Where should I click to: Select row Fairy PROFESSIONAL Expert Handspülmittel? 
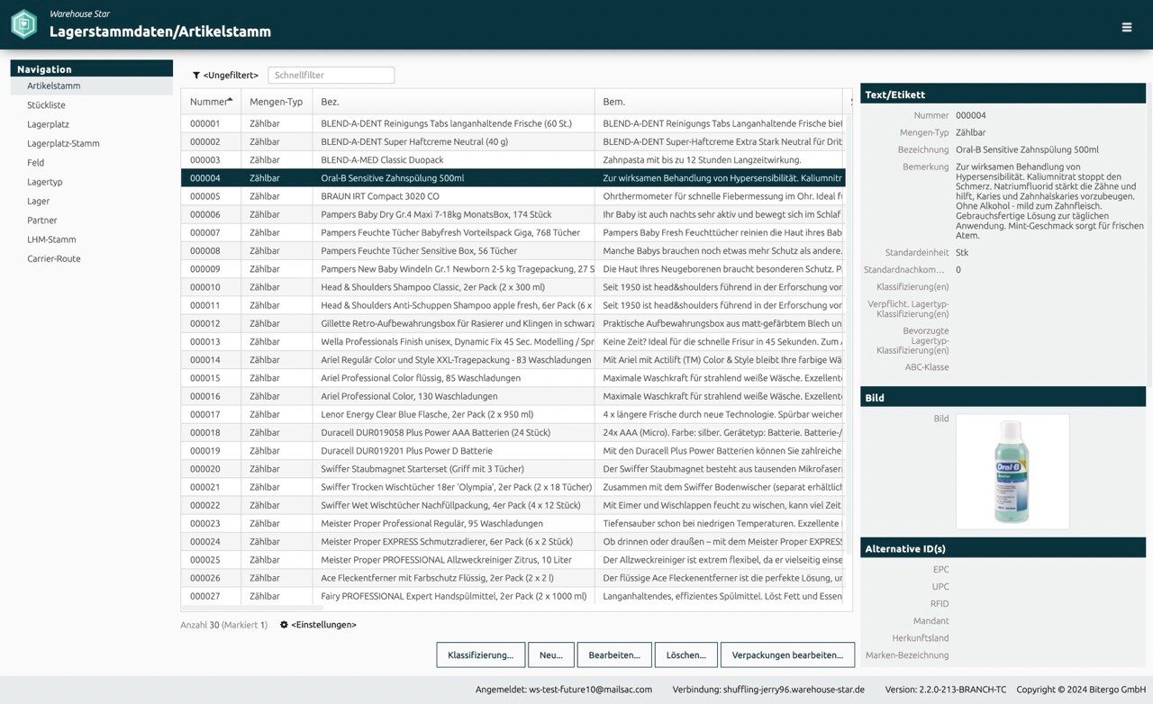point(513,596)
